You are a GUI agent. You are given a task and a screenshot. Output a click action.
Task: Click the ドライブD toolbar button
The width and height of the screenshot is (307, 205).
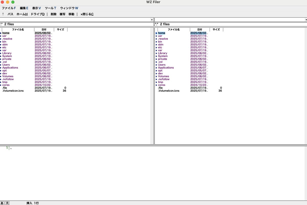(38, 14)
